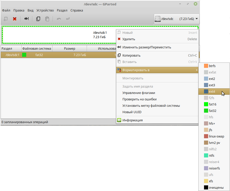Click the new partition toolbar icon
The width and height of the screenshot is (230, 191).
coord(6,19)
